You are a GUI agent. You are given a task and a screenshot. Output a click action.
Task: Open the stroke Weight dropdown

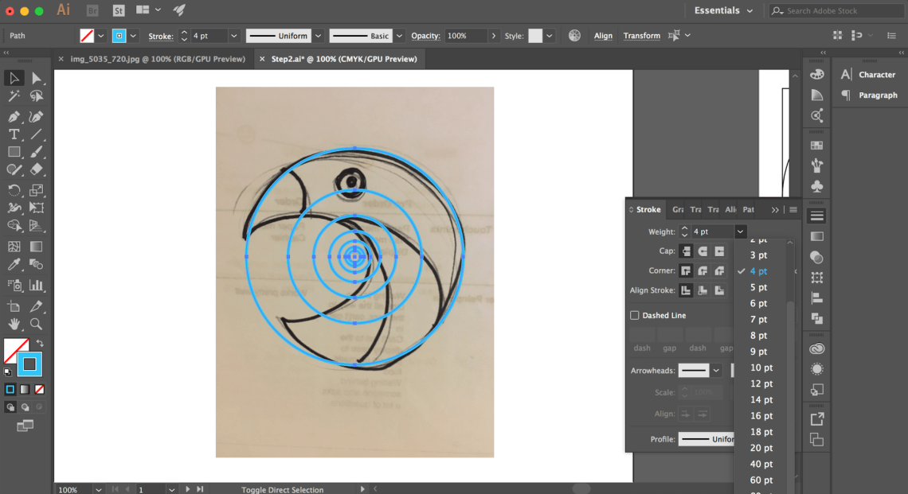tap(740, 231)
